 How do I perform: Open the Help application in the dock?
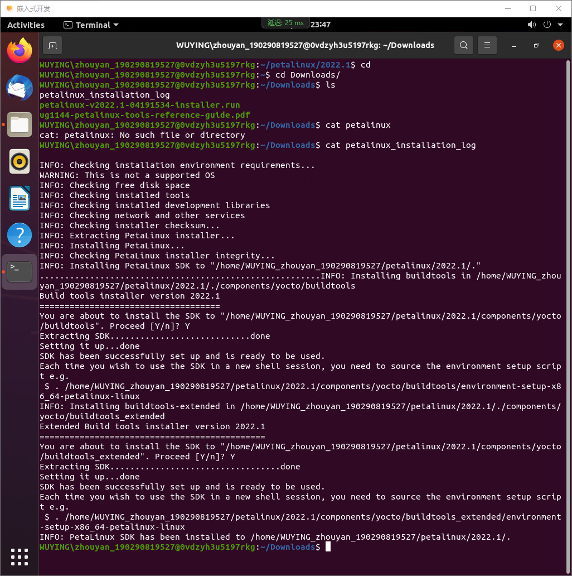point(20,235)
